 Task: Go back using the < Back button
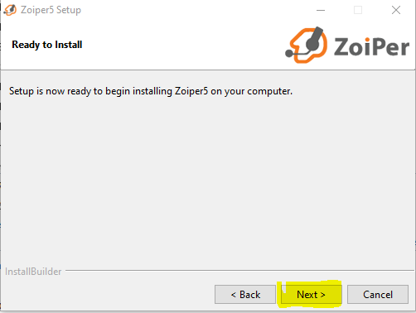245,295
